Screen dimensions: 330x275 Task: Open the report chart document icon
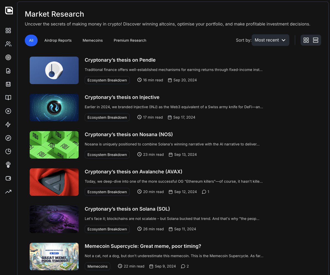8,71
